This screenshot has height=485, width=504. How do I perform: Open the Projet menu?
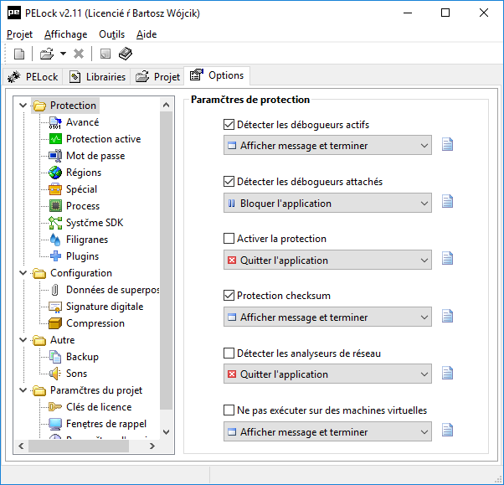coord(19,34)
